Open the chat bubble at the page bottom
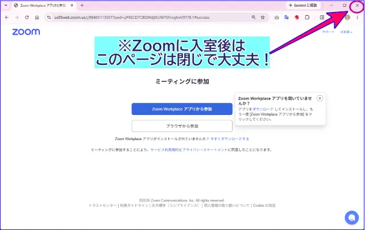 (x=351, y=217)
